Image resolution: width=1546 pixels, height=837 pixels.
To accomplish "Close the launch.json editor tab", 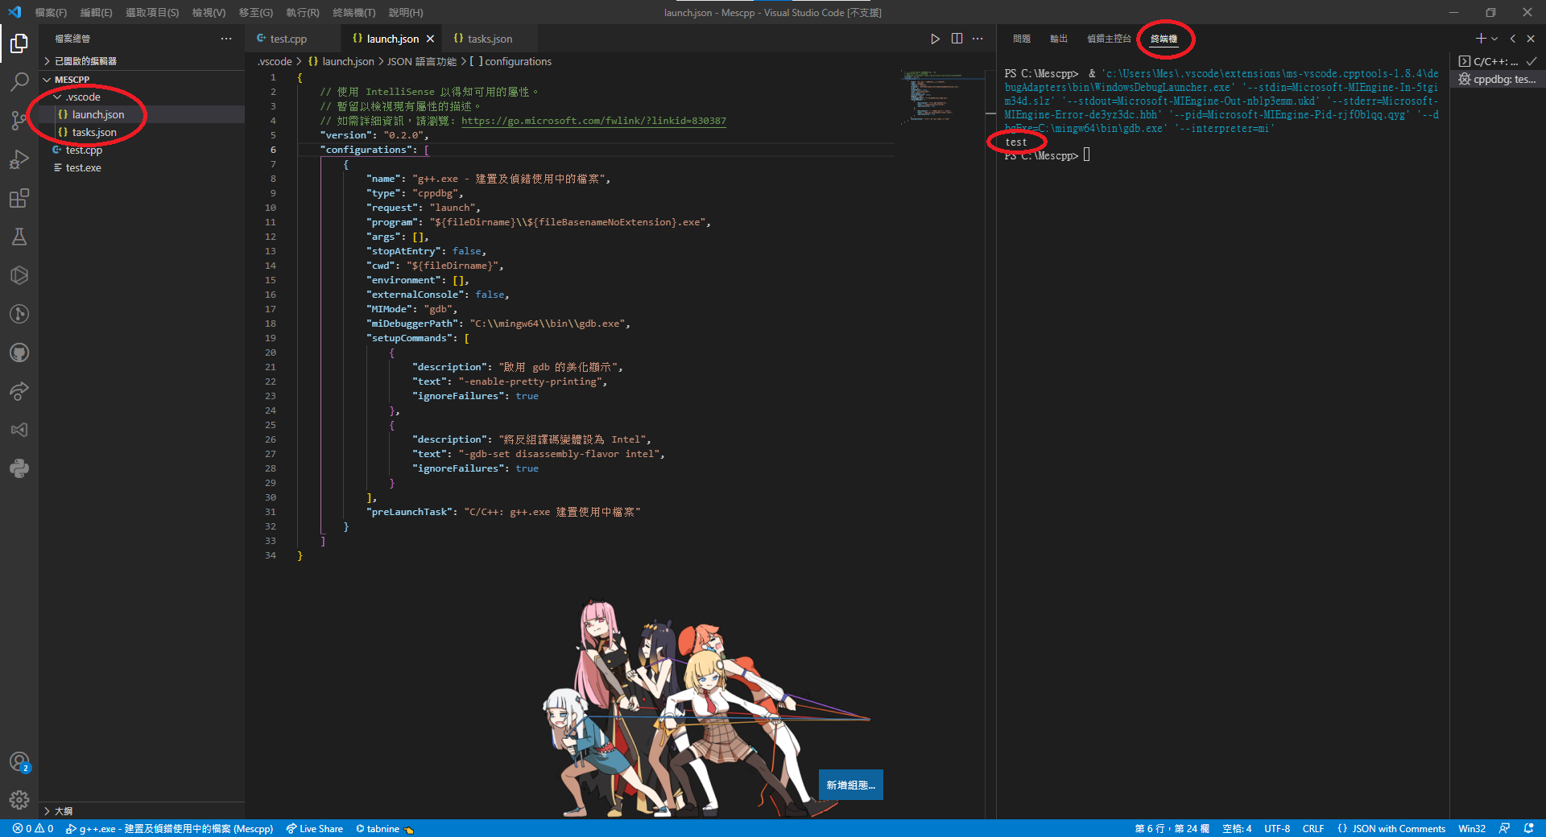I will [x=431, y=39].
